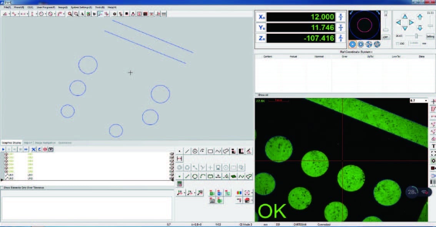The height and width of the screenshot is (227, 436).
Task: Expand the angle tool dropdown arrow in toolbar
Action: click(9, 14)
